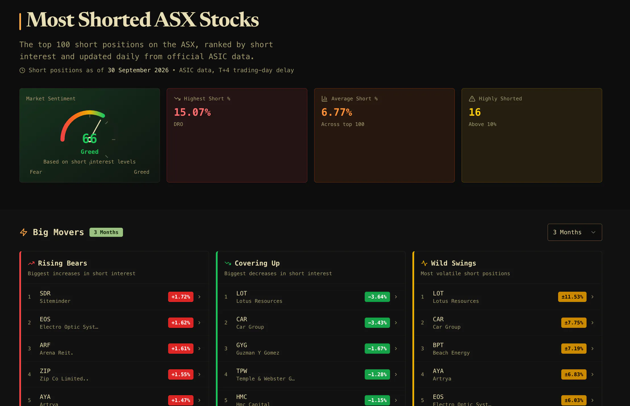Open ARF Arena Reit stock link

[x=115, y=349]
